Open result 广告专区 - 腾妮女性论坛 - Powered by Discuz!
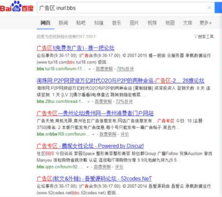The width and height of the screenshot is (222, 197). point(90,146)
